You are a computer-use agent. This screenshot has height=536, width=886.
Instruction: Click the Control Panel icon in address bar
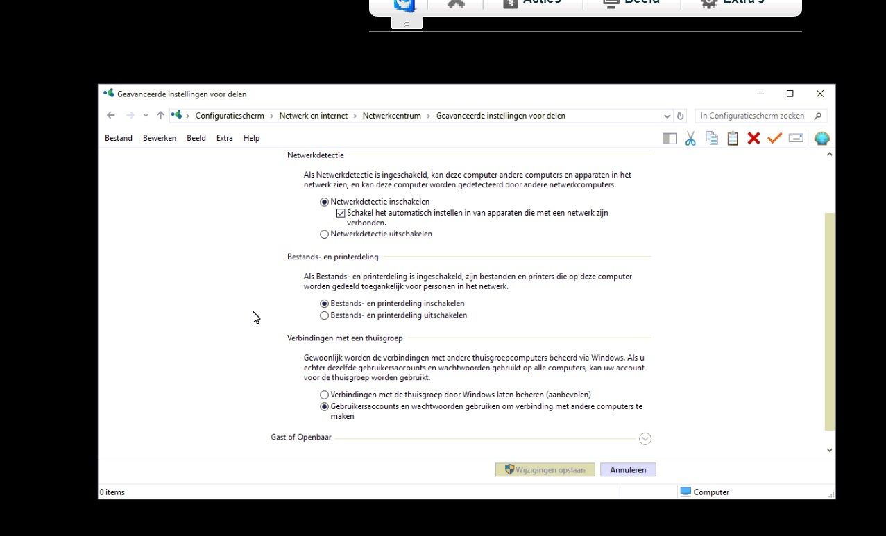click(x=176, y=115)
